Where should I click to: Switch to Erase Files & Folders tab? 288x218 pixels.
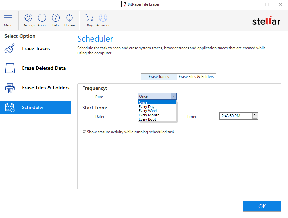point(196,77)
